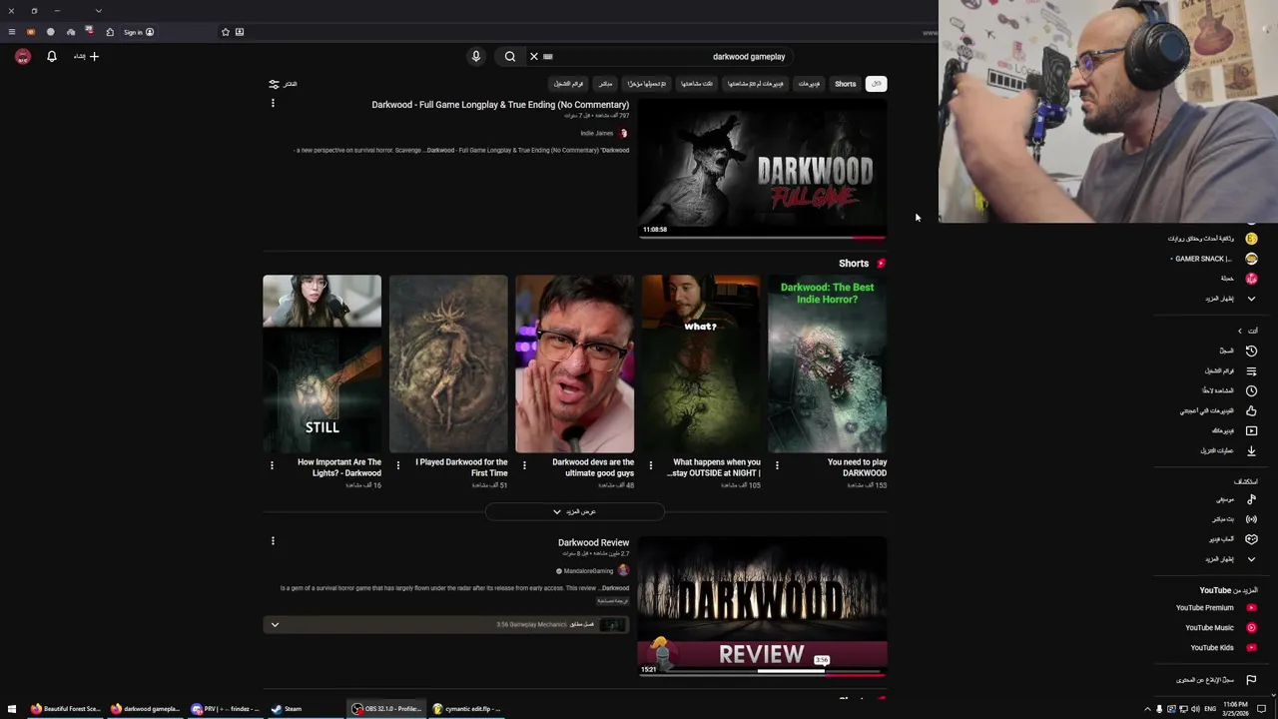Open YouTube Kids link
1278x719 pixels.
coord(1223,648)
